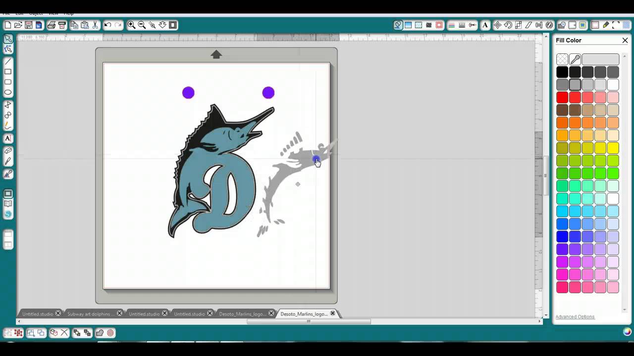The image size is (634, 356).
Task: Open the Line Style window
Action: click(462, 25)
